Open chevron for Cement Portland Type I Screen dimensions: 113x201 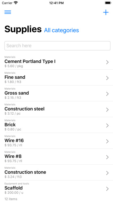107,62
